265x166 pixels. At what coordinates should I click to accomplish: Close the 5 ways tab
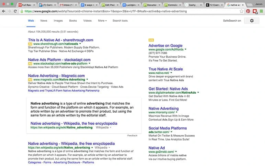pyautogui.click(x=97, y=5)
